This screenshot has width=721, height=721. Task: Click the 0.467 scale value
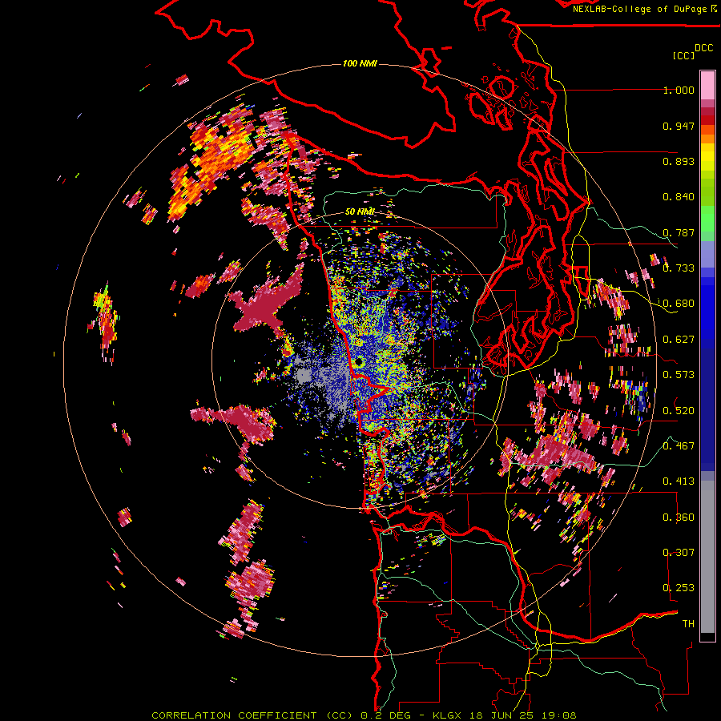tap(679, 446)
